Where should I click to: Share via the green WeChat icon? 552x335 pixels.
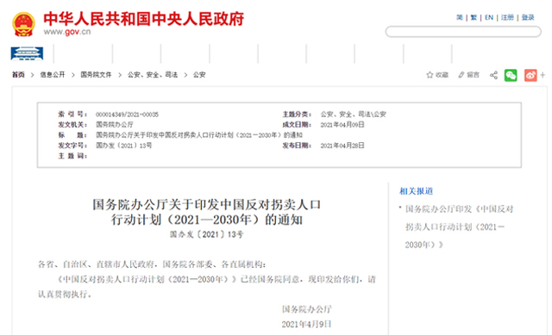(511, 75)
